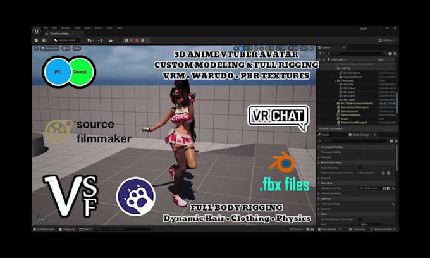Open the Edit menu
This screenshot has width=430, height=258.
point(54,28)
